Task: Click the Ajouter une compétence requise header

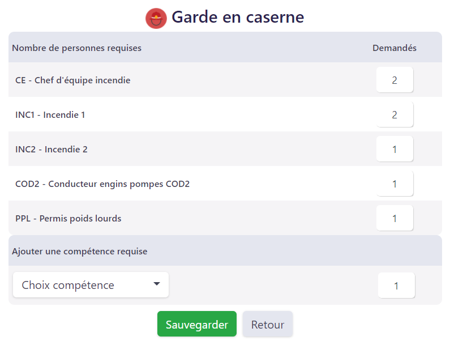Action: [79, 251]
